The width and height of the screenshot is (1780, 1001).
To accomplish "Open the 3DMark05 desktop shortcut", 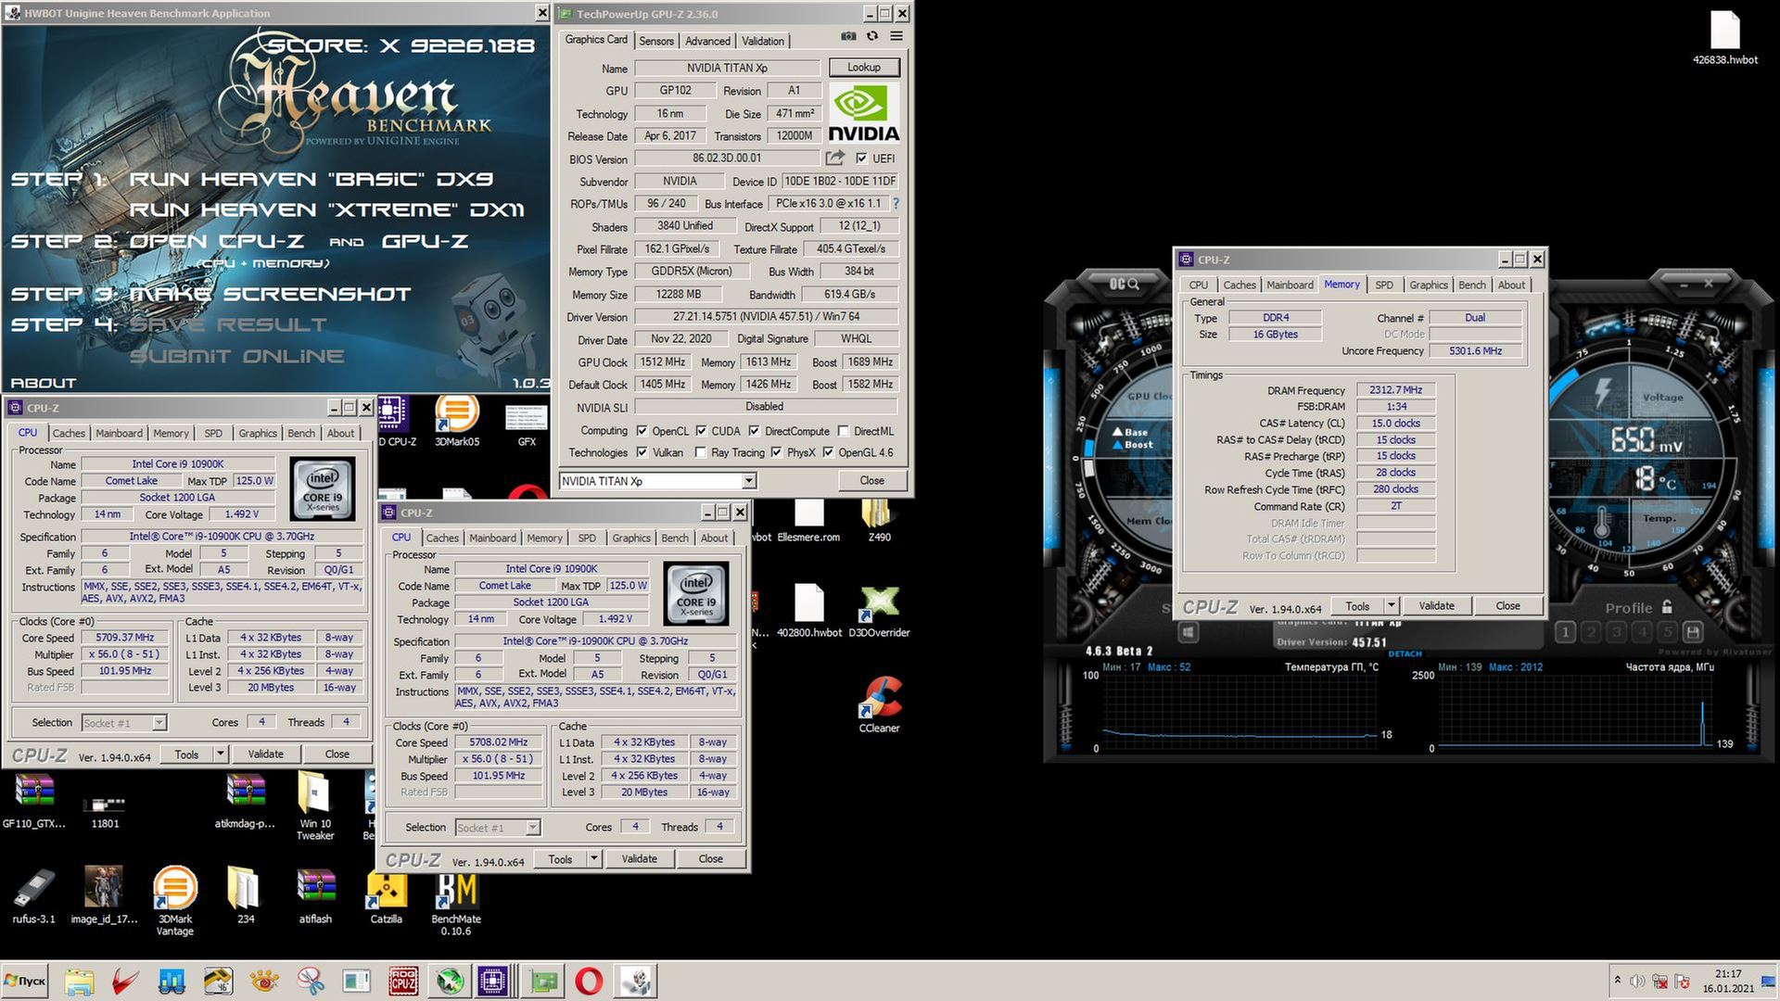I will (x=457, y=422).
